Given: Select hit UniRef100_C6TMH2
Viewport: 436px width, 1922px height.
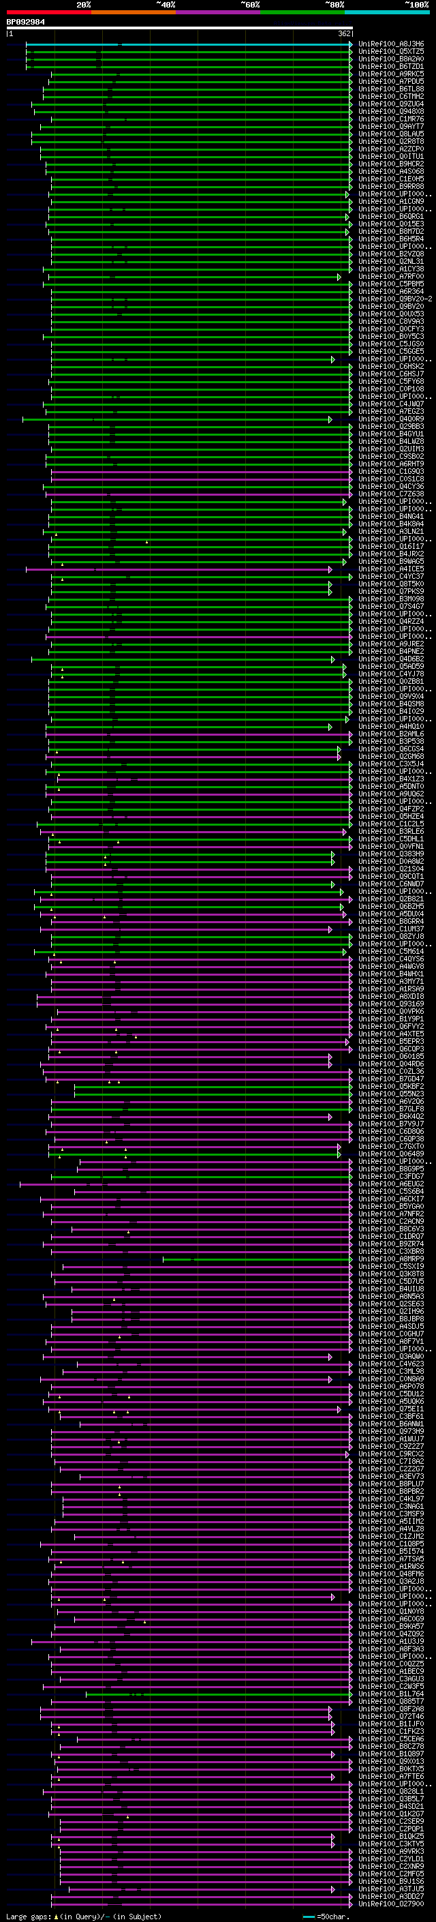Looking at the screenshot, I should point(391,96).
